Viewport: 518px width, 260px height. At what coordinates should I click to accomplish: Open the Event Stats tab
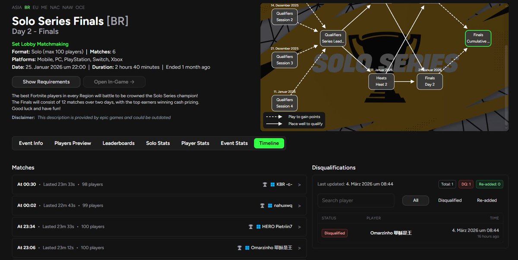point(234,143)
